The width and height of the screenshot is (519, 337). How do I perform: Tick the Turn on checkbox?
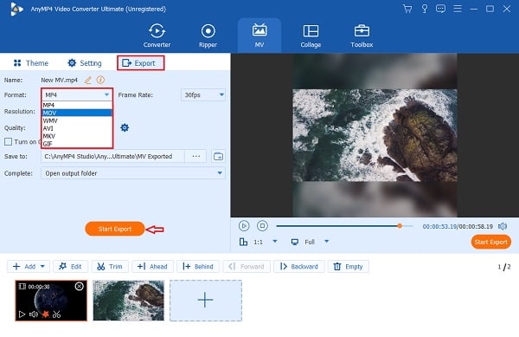coord(8,142)
